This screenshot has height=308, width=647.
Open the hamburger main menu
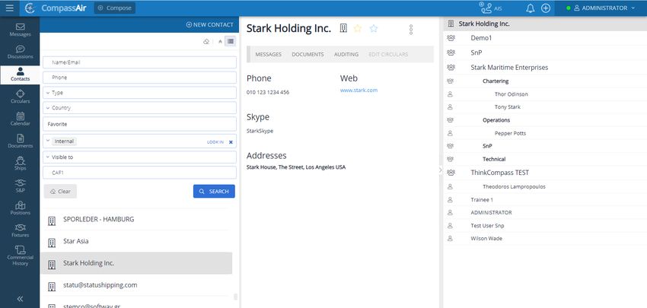[9, 8]
